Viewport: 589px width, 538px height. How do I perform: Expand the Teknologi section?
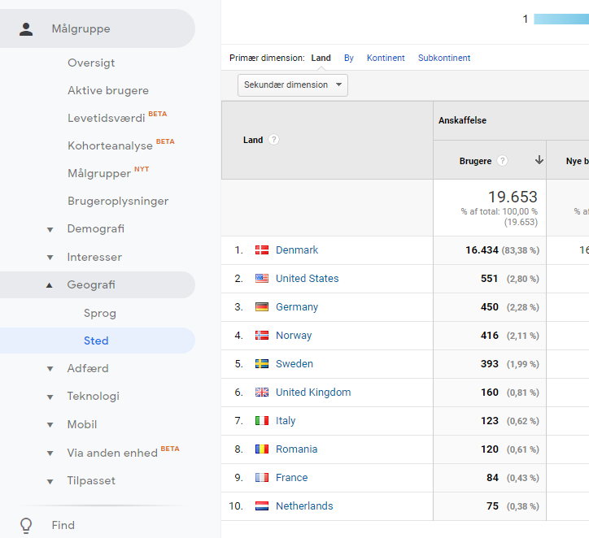[x=50, y=397]
